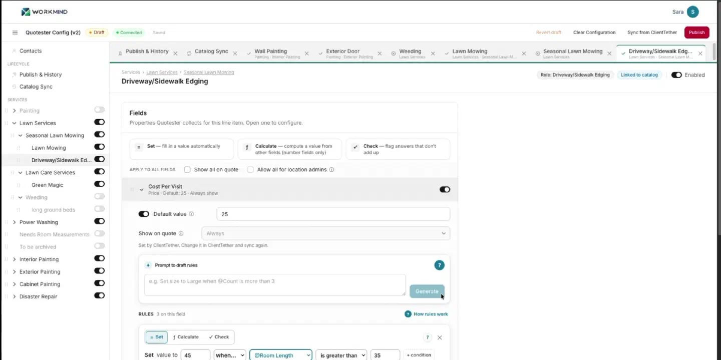Click the How rules work help icon
Image resolution: width=721 pixels, height=360 pixels.
408,314
